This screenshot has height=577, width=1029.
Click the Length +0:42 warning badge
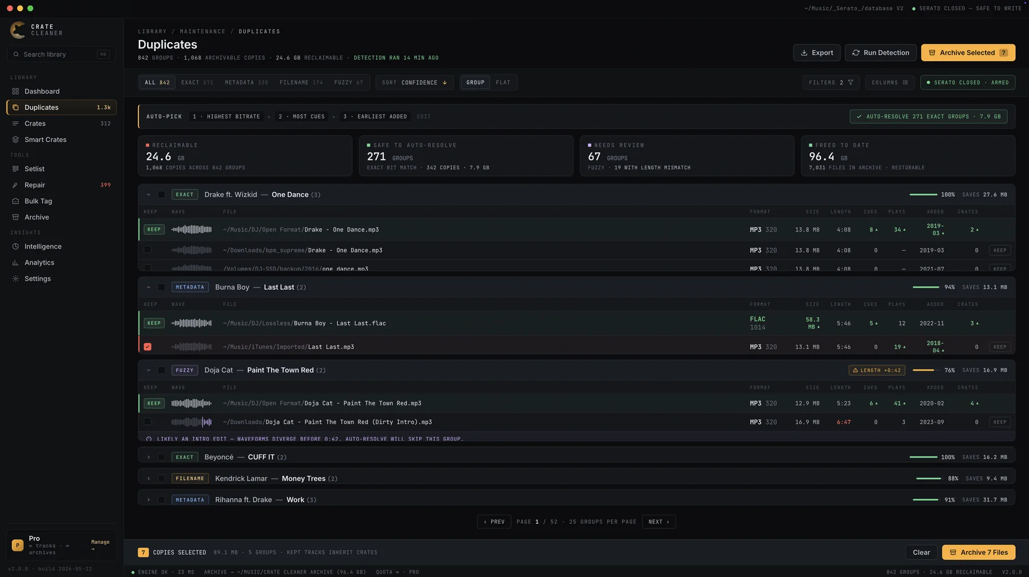876,370
